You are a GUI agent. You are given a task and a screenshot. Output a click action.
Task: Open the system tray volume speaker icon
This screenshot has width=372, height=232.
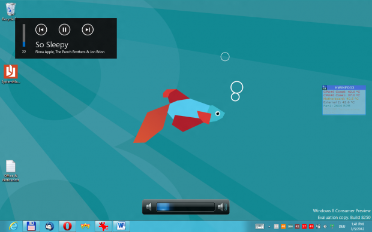tap(325, 227)
